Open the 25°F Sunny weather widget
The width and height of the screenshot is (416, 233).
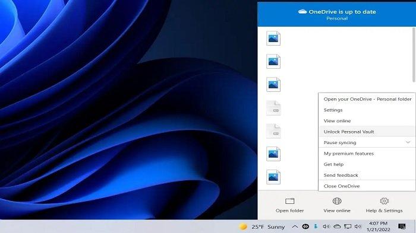pos(261,226)
